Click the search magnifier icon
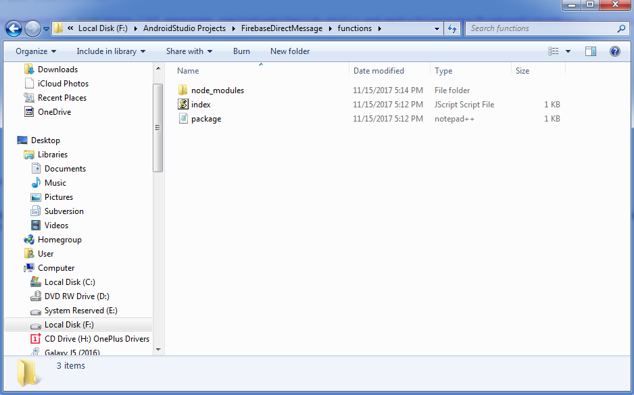Screen dimensions: 634x395 621,28
